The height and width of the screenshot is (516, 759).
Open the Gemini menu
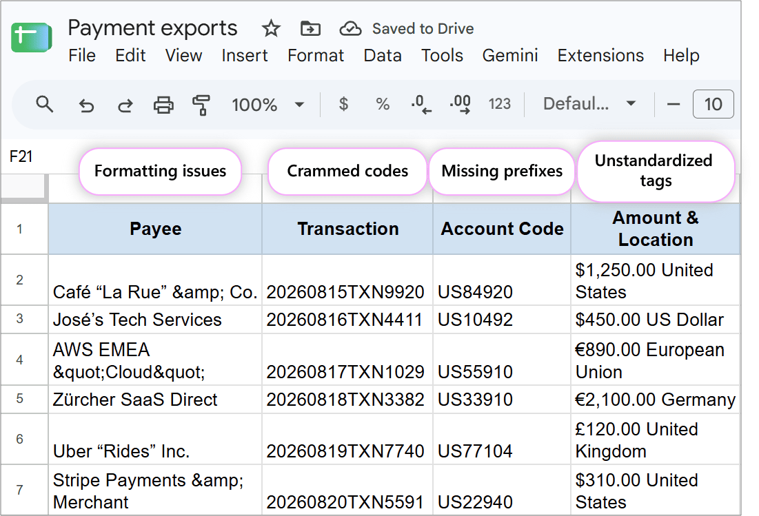pyautogui.click(x=509, y=56)
